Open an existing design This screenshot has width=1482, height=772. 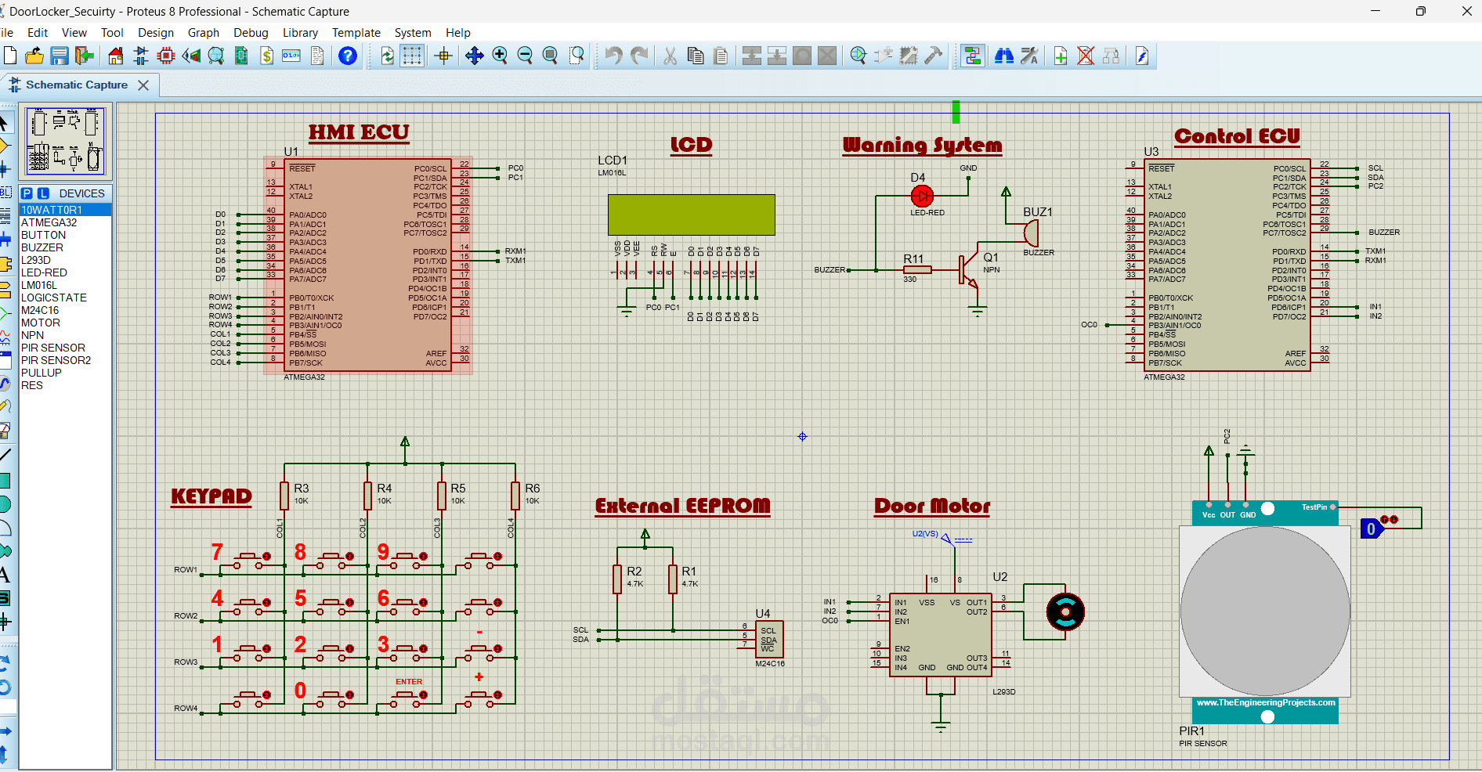pyautogui.click(x=34, y=56)
